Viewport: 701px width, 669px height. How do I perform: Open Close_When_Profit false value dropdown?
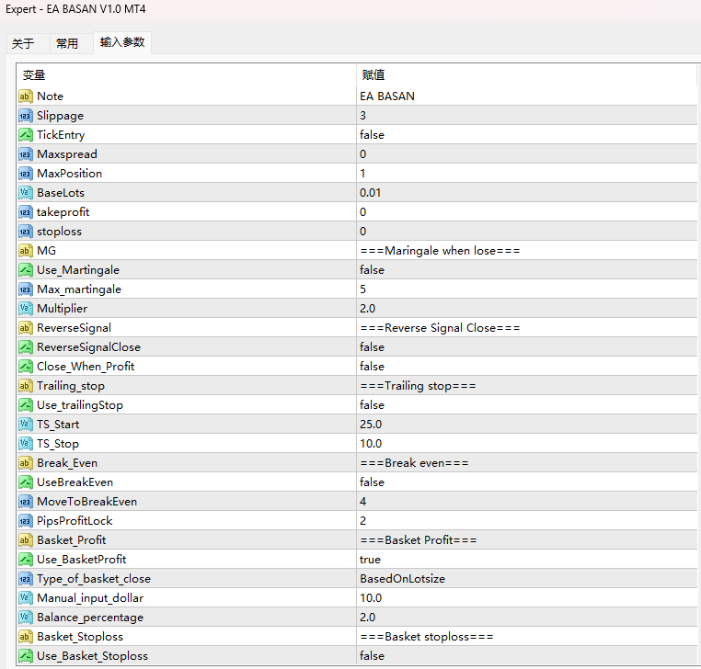coord(526,367)
